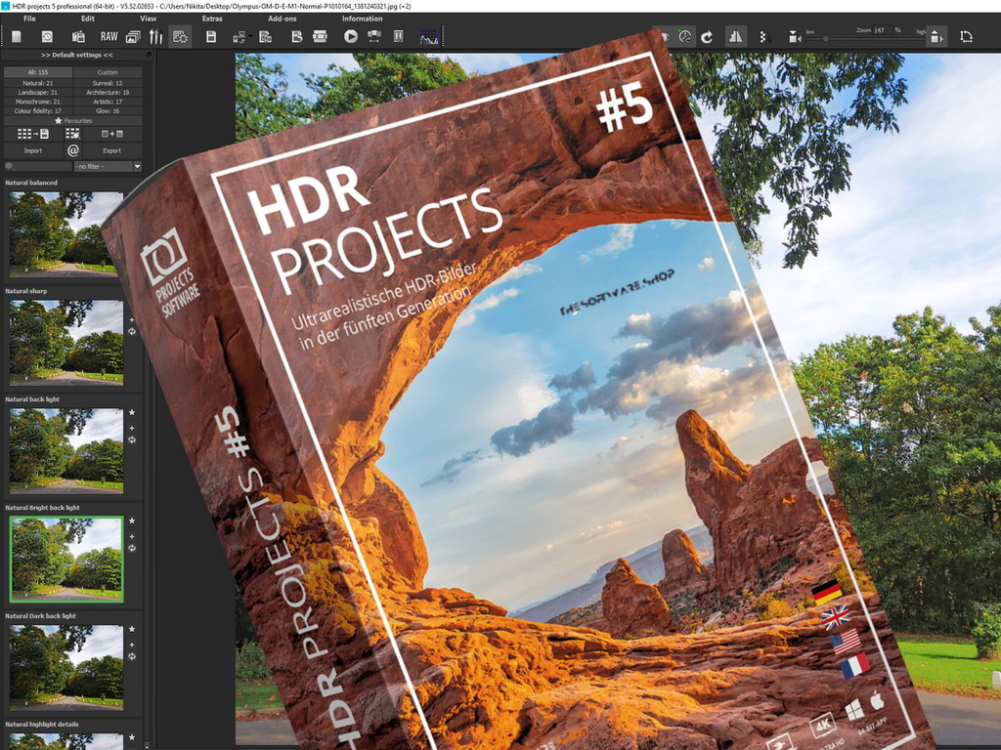Screen dimensions: 1001x750
Task: Adjust the zoom slider handle
Action: coord(825,39)
